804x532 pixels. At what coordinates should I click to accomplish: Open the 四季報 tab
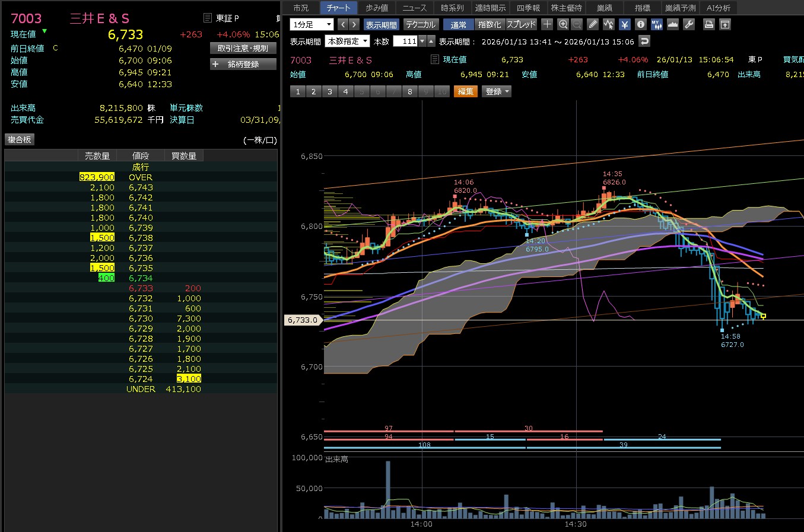[528, 8]
